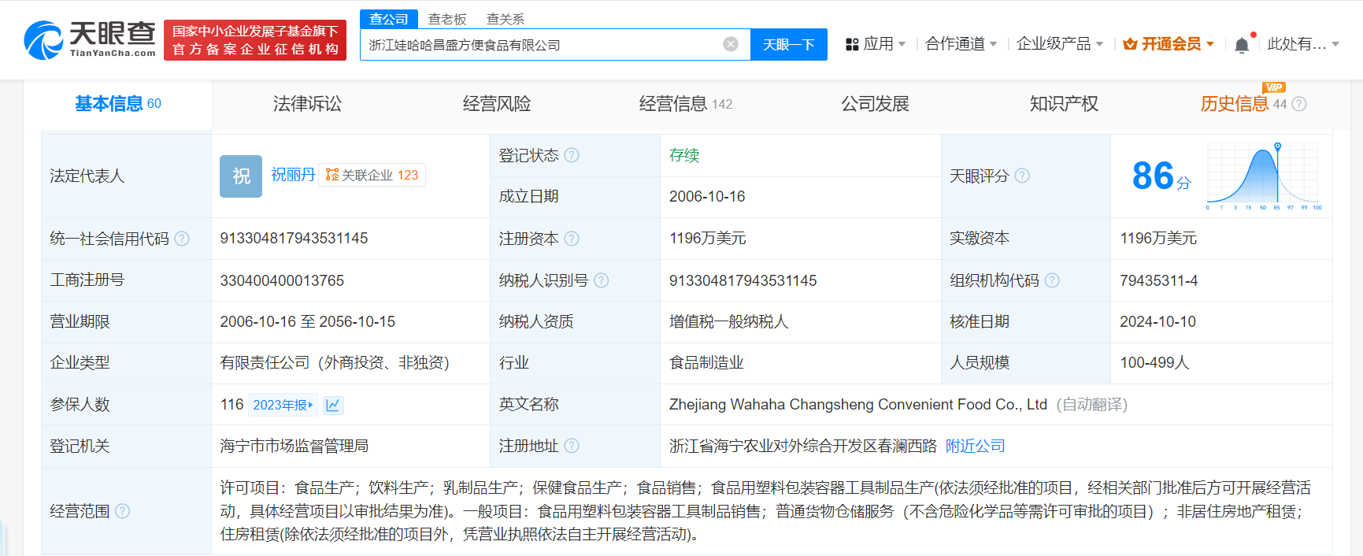
Task: Switch to the 查公司 search tab
Action: [x=389, y=19]
